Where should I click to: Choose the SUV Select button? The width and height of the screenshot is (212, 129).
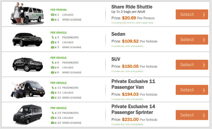click(192, 65)
